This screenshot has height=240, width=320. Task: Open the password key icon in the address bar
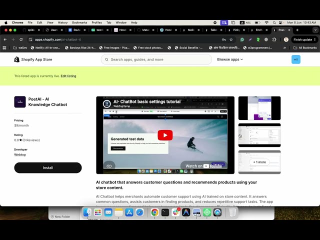tap(224, 39)
